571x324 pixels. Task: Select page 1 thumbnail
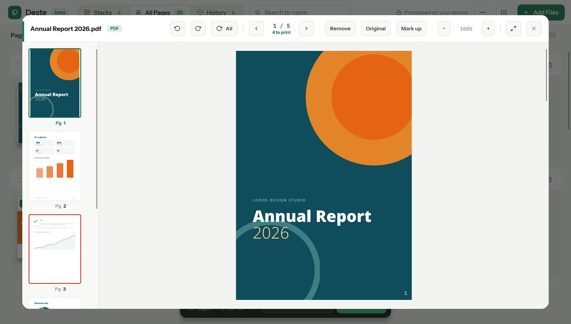55,83
